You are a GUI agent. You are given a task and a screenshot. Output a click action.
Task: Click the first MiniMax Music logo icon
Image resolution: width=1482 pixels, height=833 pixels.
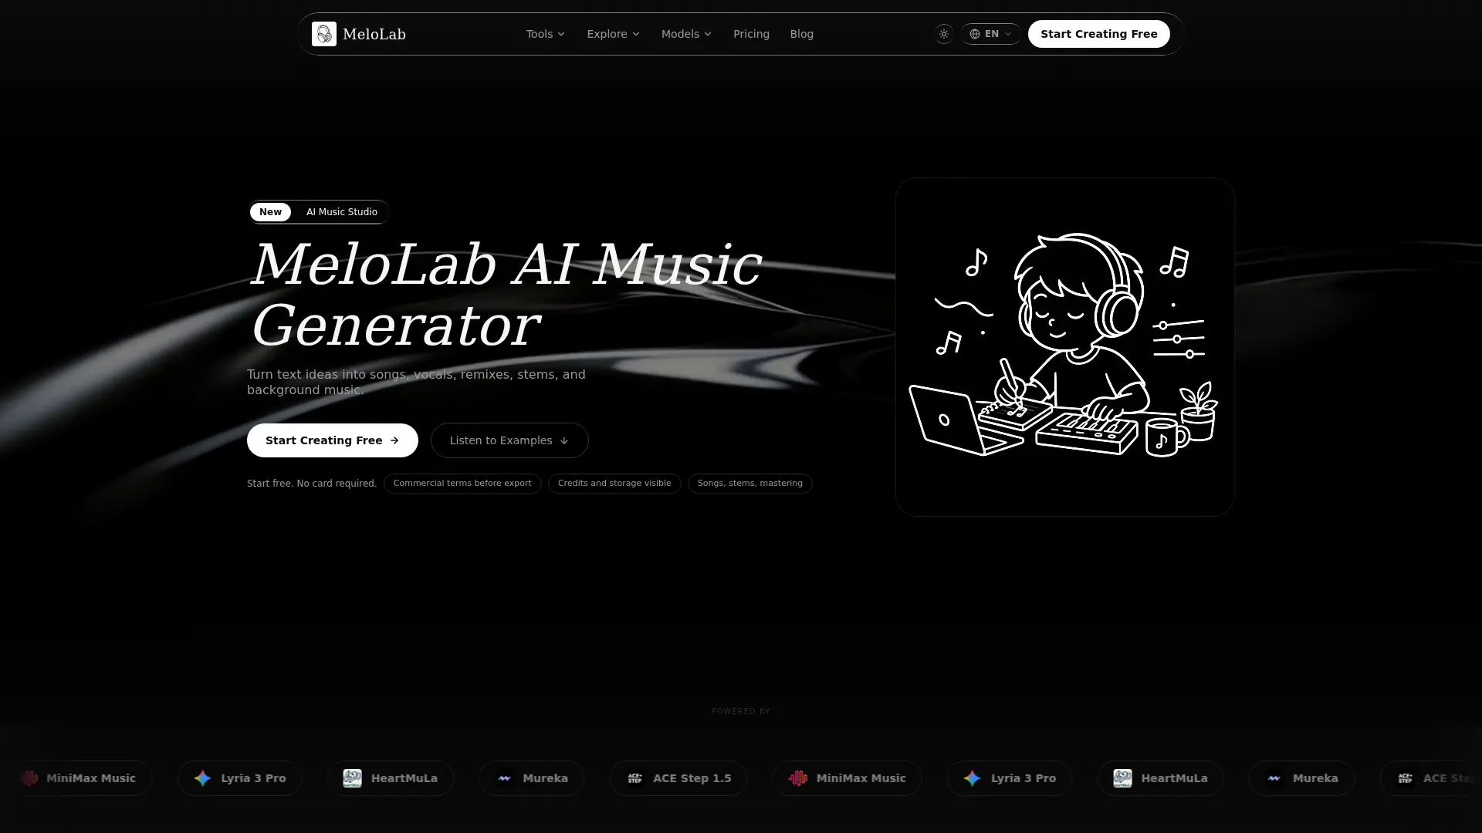(29, 778)
